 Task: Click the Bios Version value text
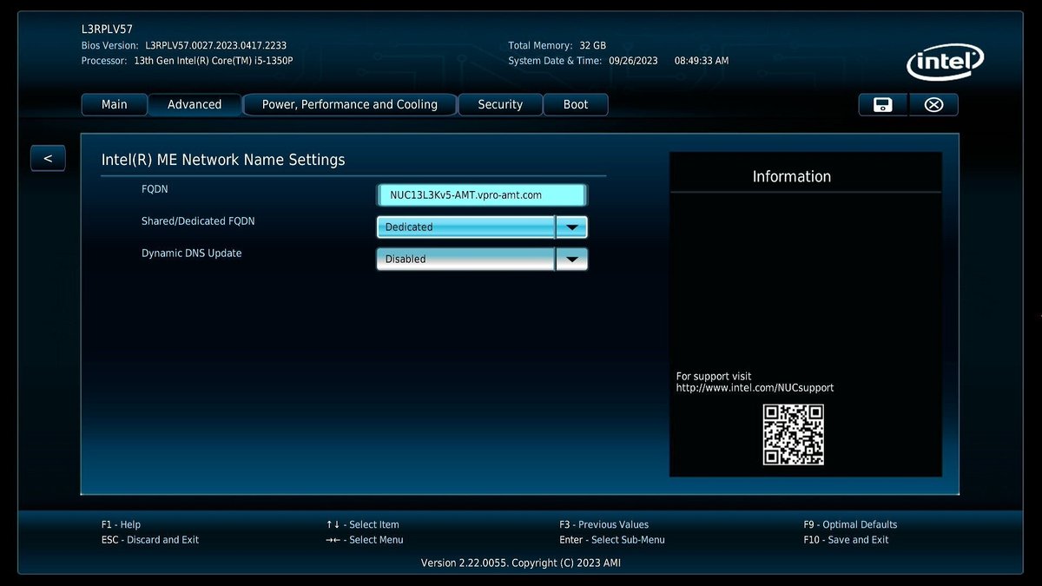pos(216,45)
